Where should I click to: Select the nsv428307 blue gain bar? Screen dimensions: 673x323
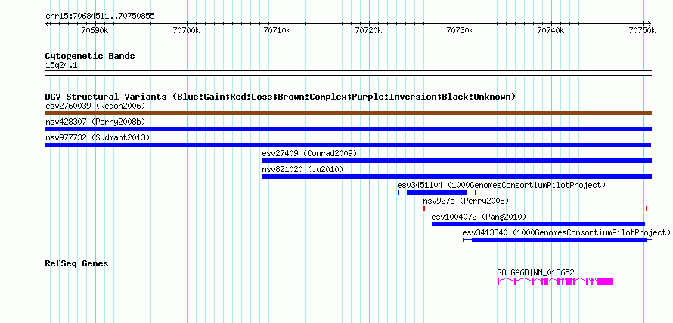[349, 129]
